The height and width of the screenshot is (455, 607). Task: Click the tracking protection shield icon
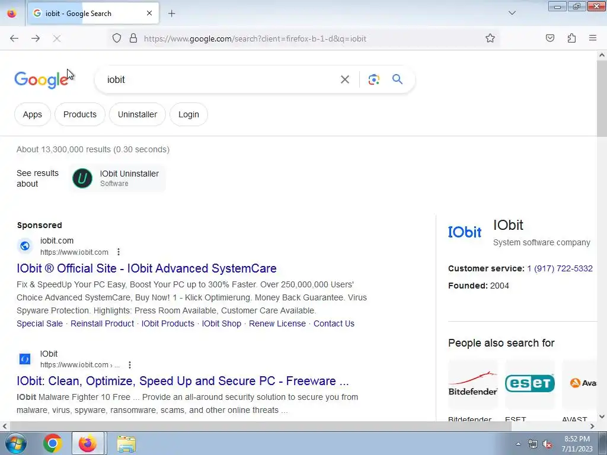[117, 39]
